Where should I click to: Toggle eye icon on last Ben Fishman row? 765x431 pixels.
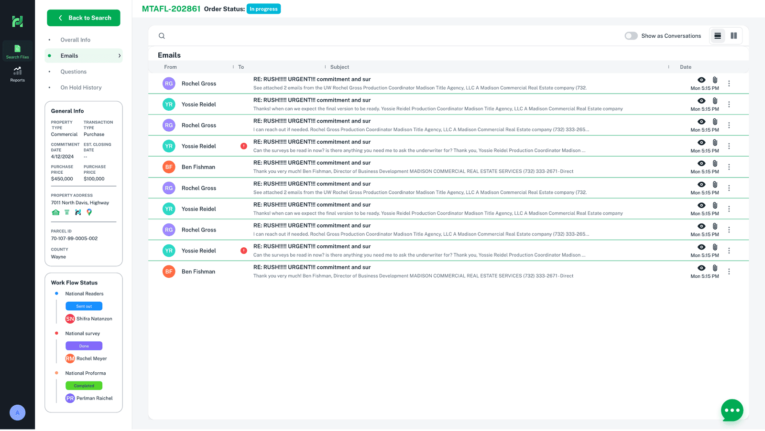coord(701,268)
